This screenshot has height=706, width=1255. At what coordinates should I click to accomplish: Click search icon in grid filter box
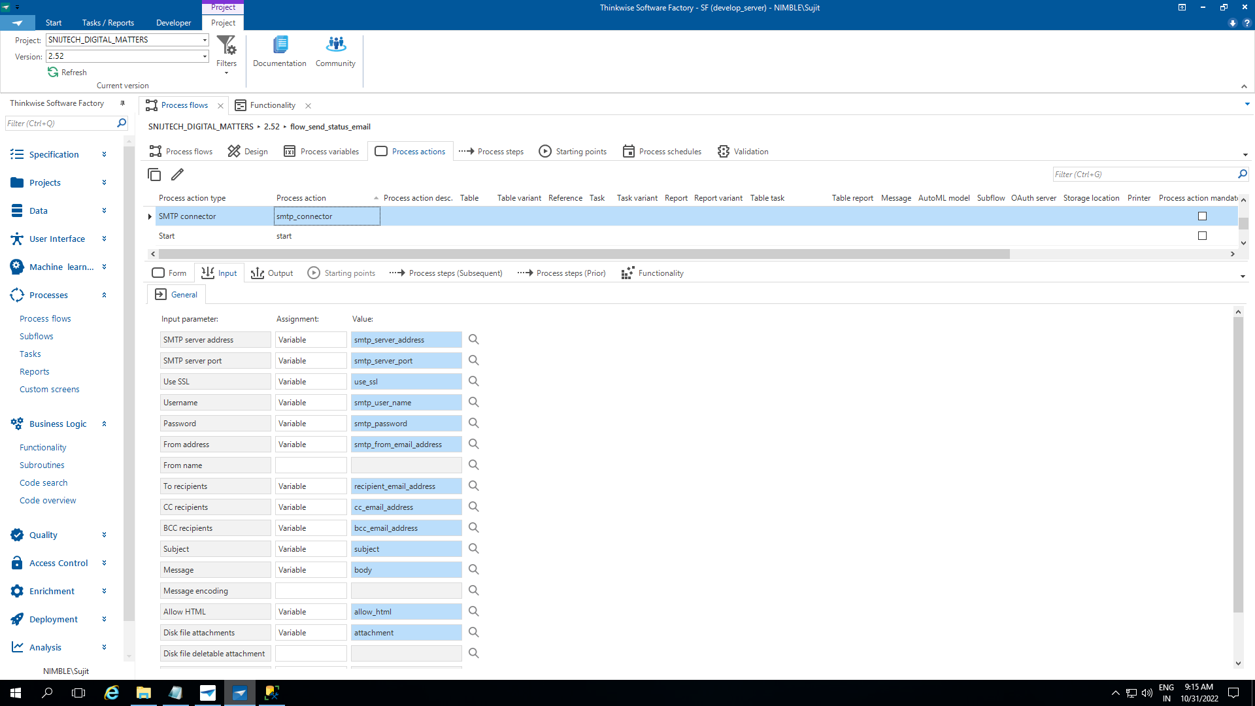tap(1242, 174)
